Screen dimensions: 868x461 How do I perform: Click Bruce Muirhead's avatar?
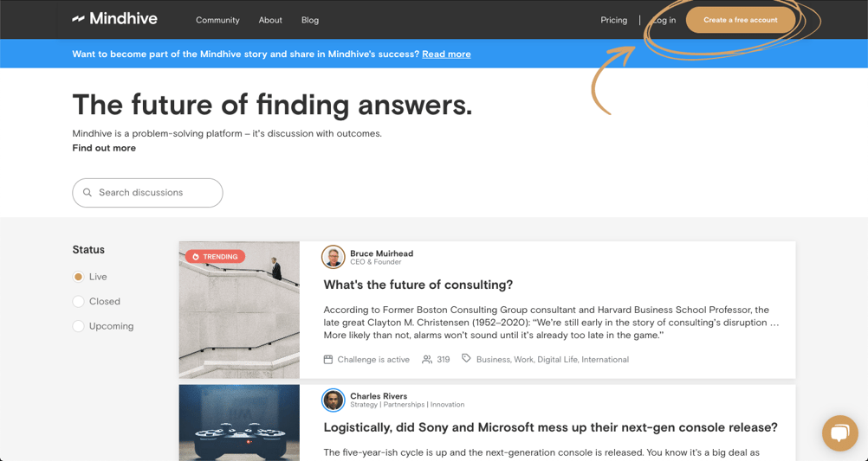click(334, 257)
